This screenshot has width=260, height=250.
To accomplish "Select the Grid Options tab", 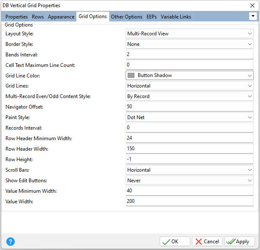I will click(93, 16).
